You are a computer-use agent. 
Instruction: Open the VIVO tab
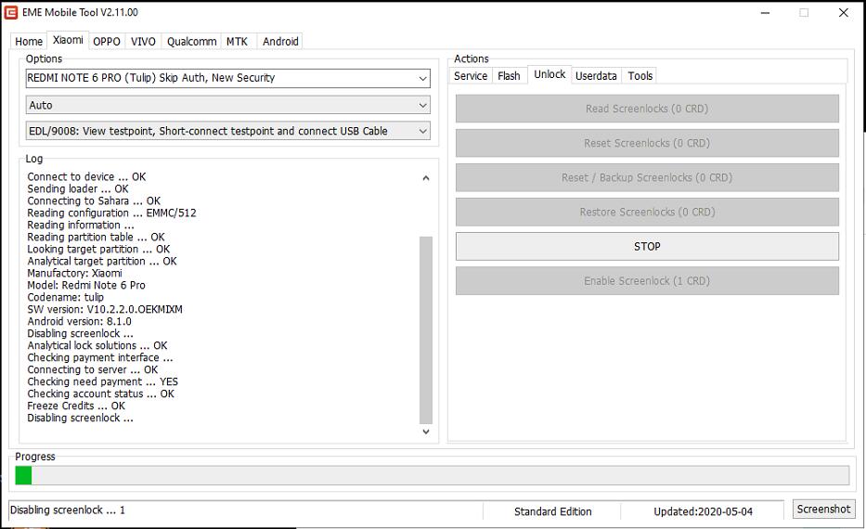pyautogui.click(x=143, y=42)
